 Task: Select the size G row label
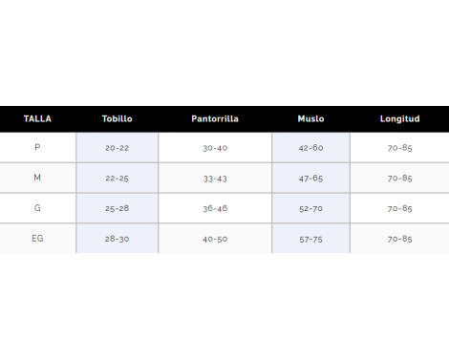click(37, 208)
